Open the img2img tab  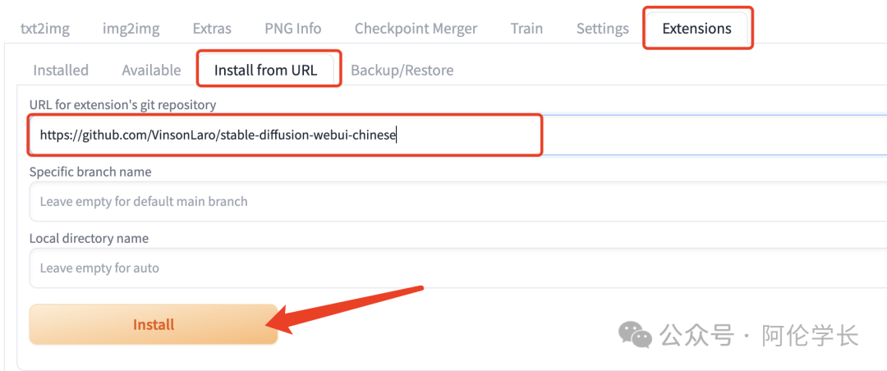(131, 29)
